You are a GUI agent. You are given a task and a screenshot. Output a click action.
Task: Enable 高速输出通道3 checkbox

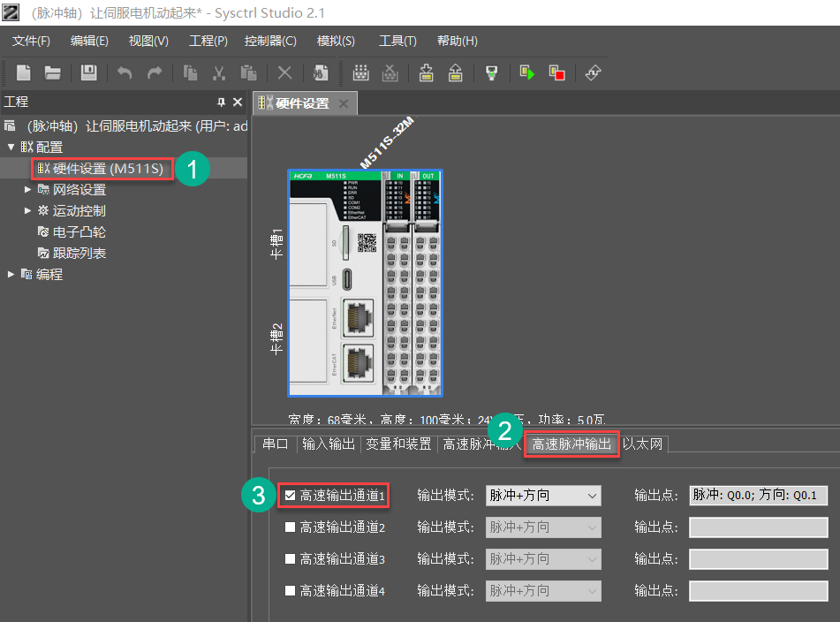click(290, 558)
